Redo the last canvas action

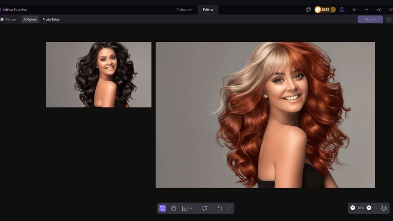tap(229, 208)
